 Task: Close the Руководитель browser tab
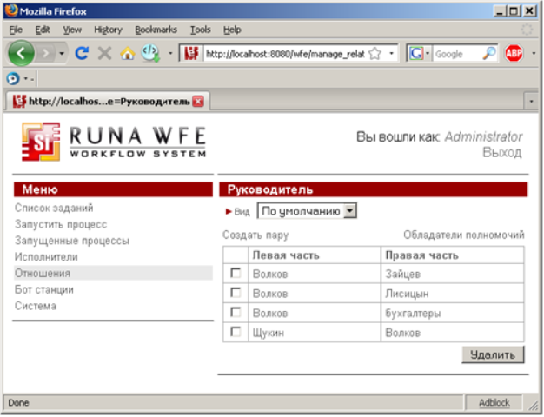(198, 101)
